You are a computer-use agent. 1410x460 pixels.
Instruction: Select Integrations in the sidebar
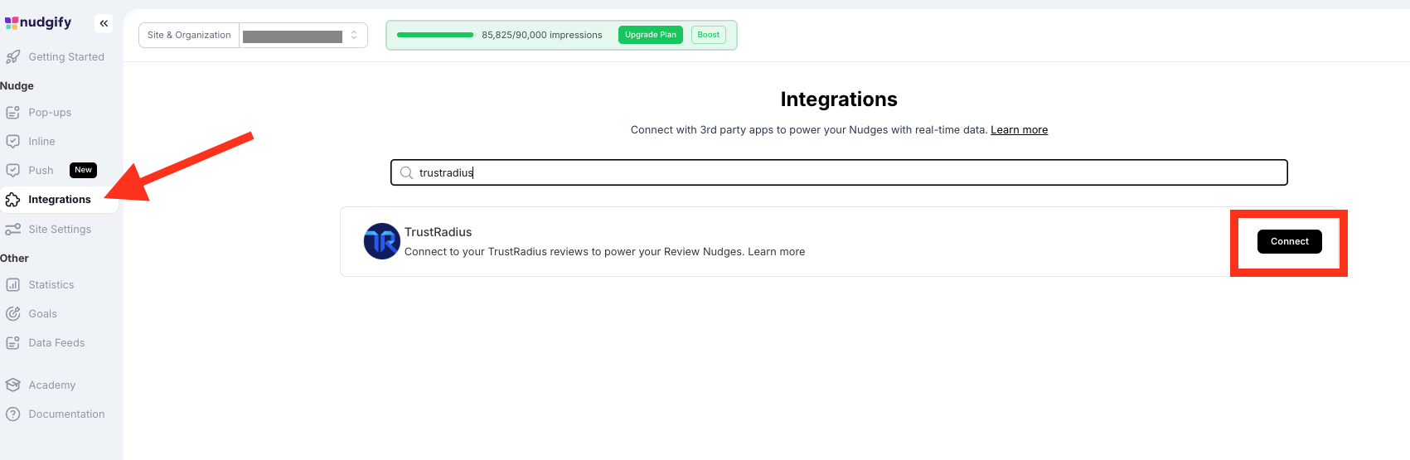[60, 200]
